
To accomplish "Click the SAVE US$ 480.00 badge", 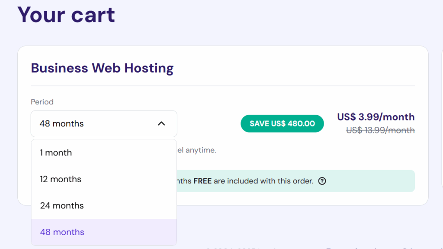I will tap(282, 123).
